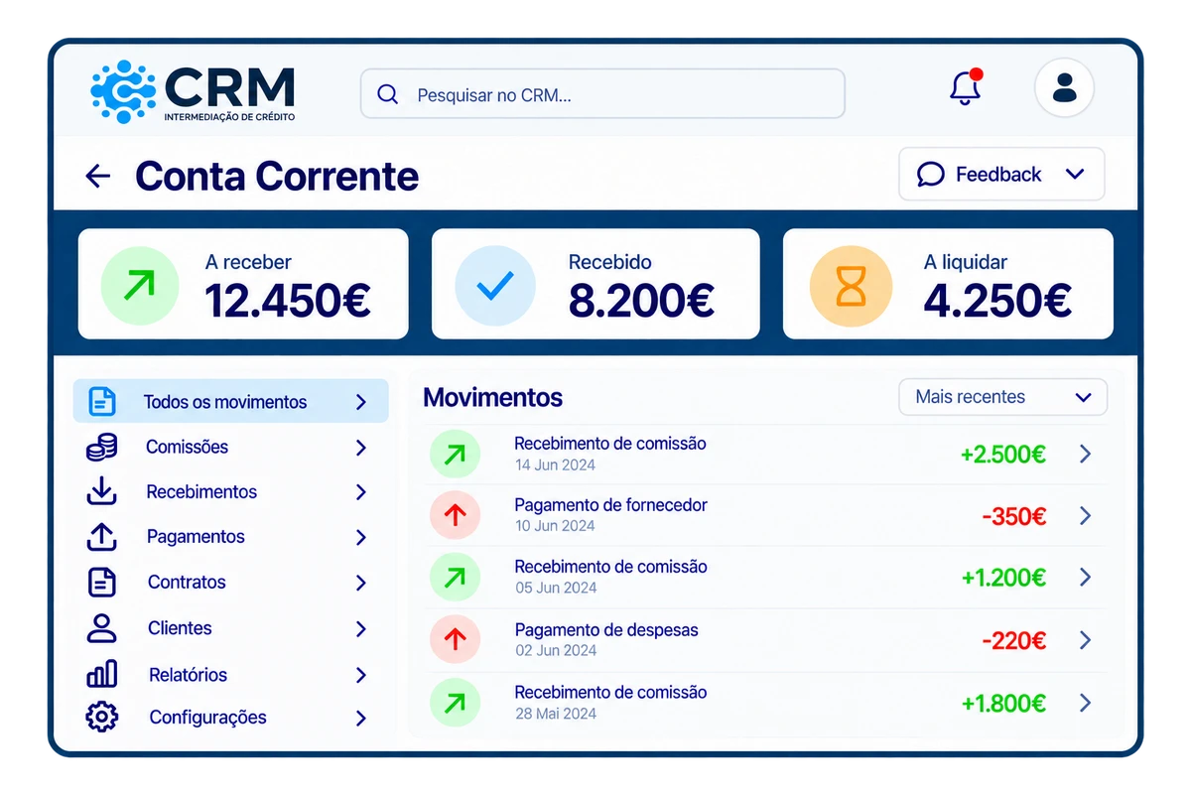
Task: Click the Relatórios bar chart icon
Action: 102,674
